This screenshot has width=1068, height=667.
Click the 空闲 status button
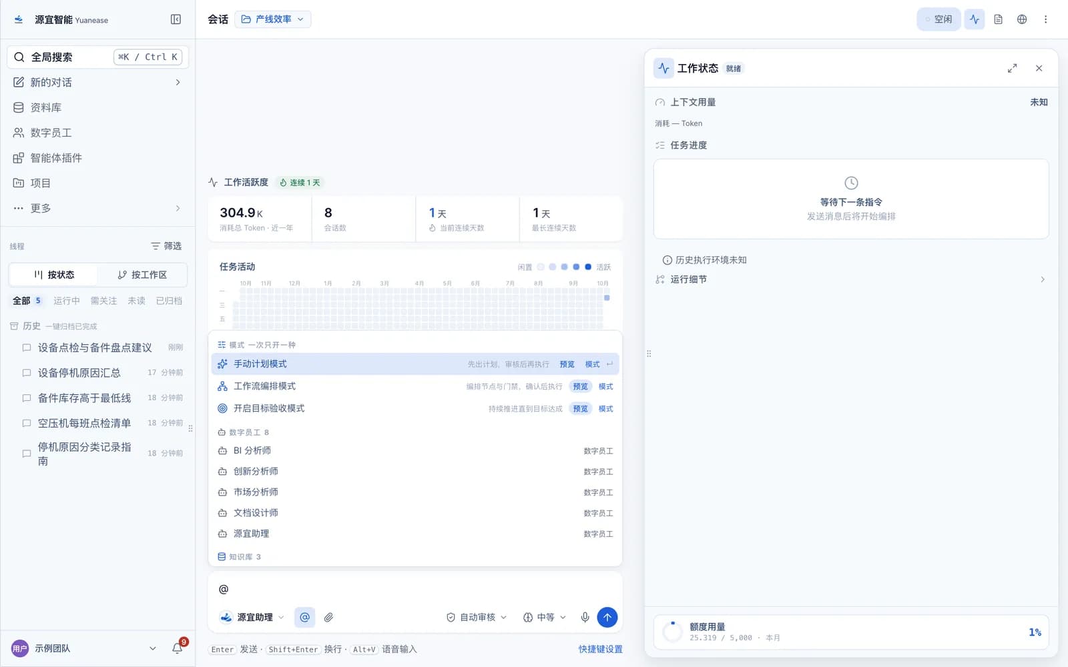click(939, 19)
